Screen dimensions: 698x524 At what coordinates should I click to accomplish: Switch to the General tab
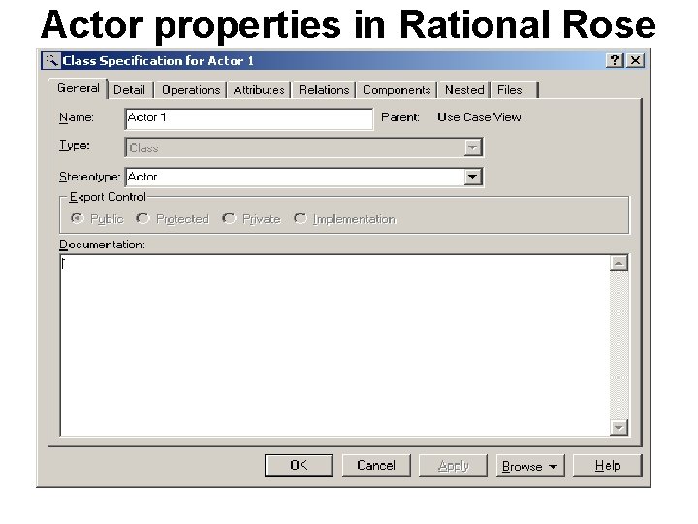(x=78, y=88)
